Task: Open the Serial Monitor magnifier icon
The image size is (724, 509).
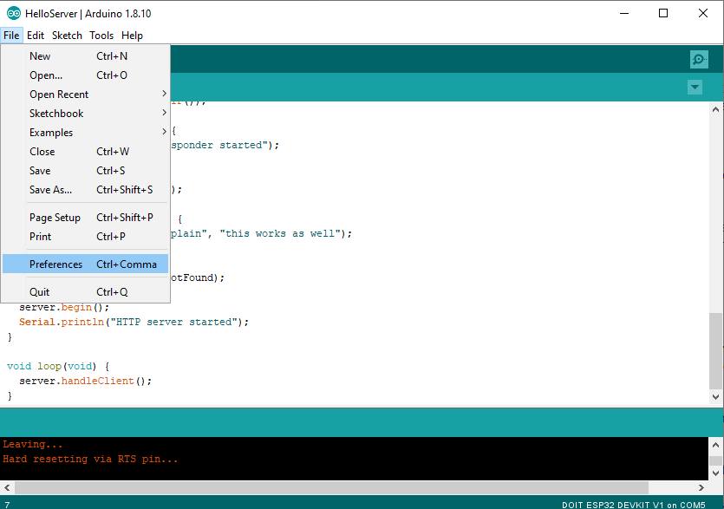Action: point(699,59)
